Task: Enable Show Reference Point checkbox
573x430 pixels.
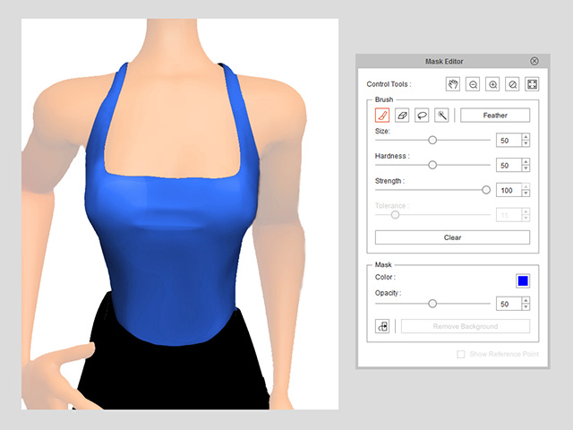Action: [x=461, y=354]
